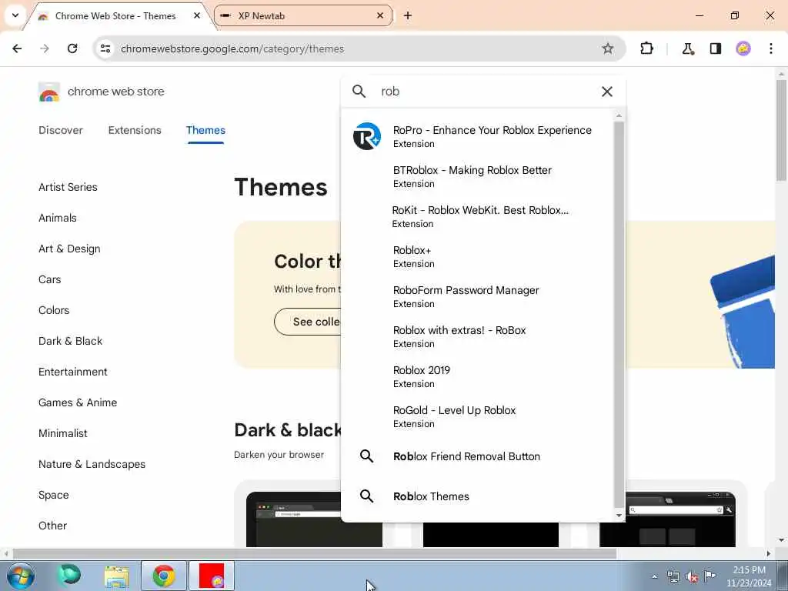
Task: Open the Nature & Landscapes category
Action: [x=92, y=464]
